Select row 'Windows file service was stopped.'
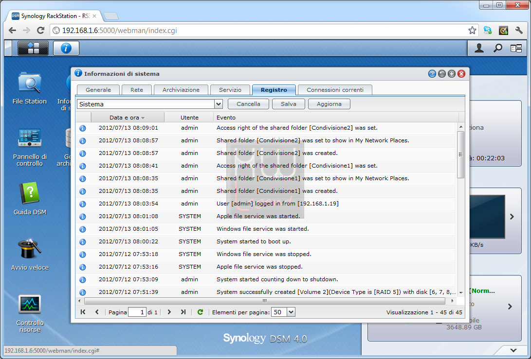Screen dimensions: 531x359 tap(266, 254)
